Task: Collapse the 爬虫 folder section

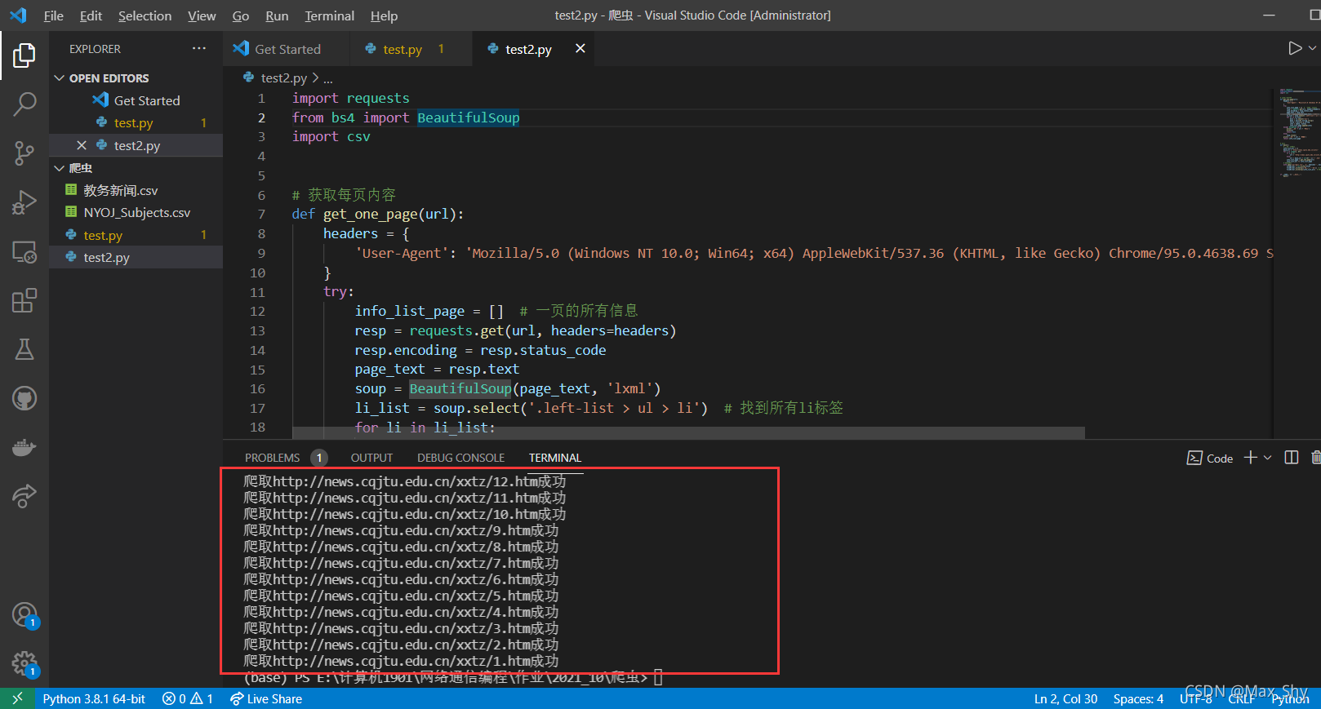Action: [x=59, y=168]
